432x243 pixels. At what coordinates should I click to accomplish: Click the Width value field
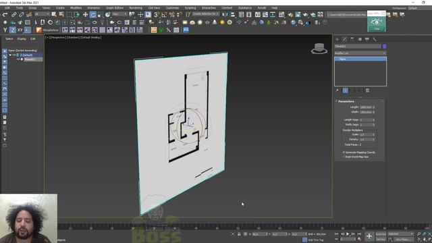pyautogui.click(x=366, y=112)
